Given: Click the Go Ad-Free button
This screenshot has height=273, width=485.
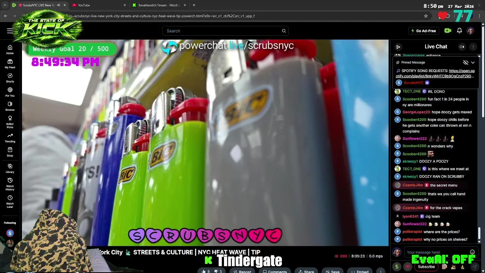Looking at the screenshot, I should [424, 31].
